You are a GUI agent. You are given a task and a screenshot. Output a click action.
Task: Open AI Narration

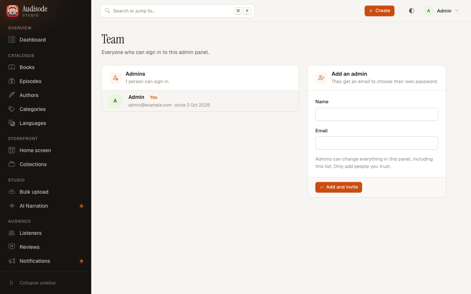pyautogui.click(x=46, y=206)
